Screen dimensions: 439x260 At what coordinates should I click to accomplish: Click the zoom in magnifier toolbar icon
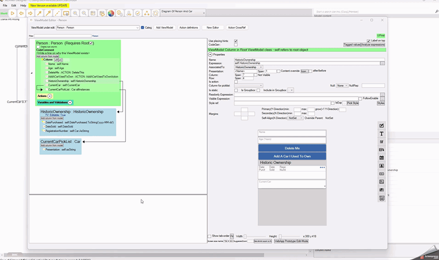[74, 13]
